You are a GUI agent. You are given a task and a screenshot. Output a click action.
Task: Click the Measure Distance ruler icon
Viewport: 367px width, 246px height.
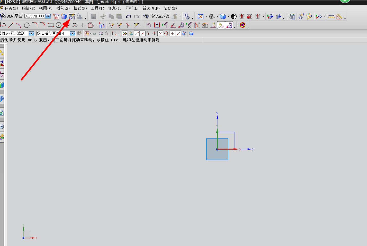pyautogui.click(x=332, y=17)
